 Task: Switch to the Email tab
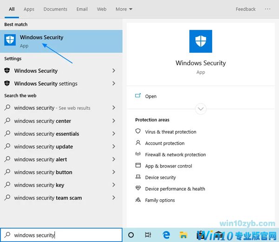82,9
